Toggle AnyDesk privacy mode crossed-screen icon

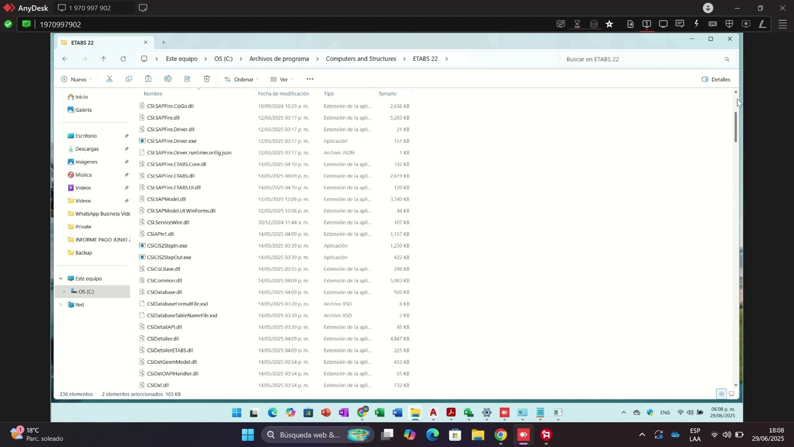(561, 24)
